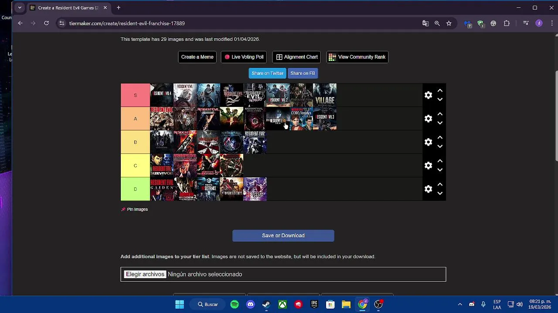
Task: Open settings gear for A tier row
Action: [428, 119]
